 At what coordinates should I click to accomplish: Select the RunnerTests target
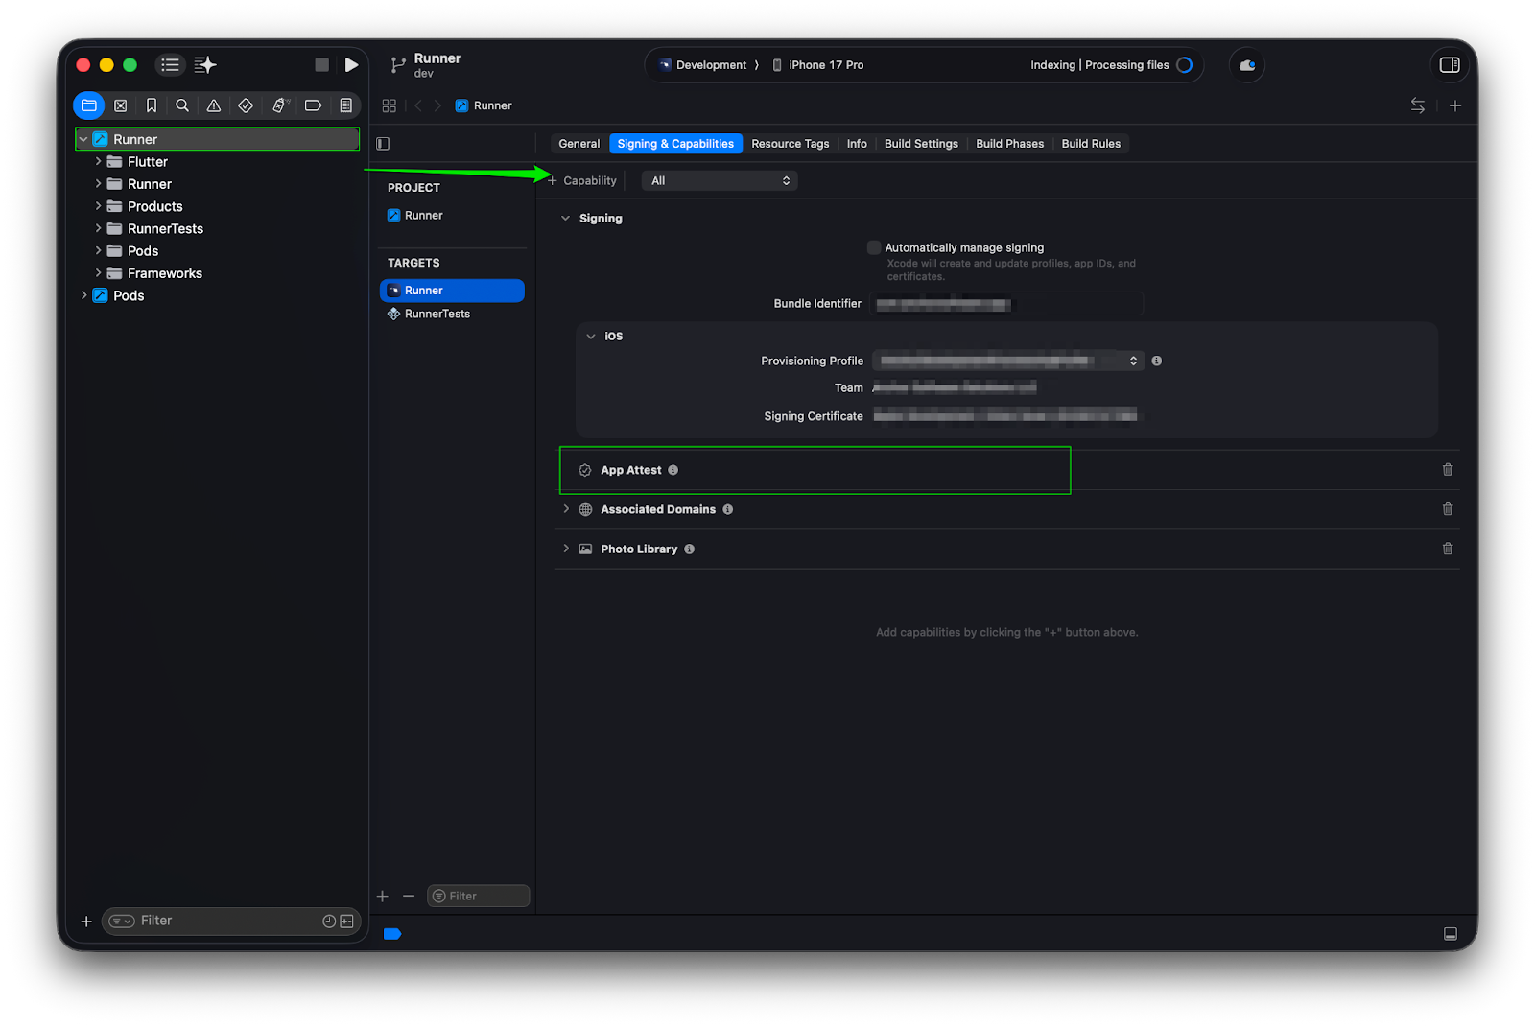coord(429,314)
